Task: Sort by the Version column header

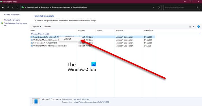Action: [x=100, y=31]
